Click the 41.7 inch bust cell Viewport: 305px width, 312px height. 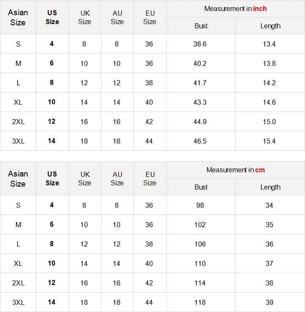coord(200,83)
